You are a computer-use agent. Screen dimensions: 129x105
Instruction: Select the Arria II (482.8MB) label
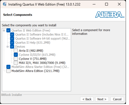pos(31,51)
